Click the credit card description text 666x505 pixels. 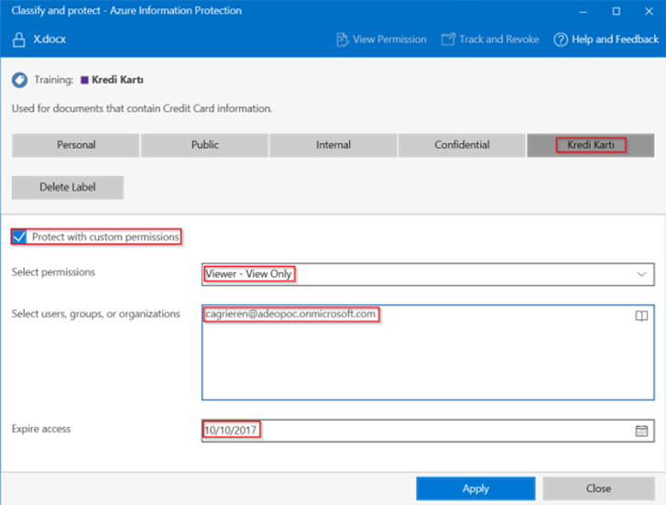pos(142,108)
